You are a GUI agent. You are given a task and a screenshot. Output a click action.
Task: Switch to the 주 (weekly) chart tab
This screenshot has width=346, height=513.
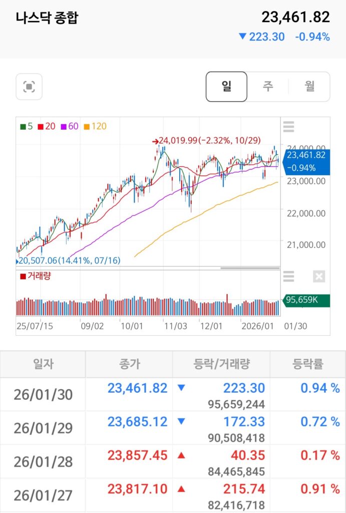(268, 87)
